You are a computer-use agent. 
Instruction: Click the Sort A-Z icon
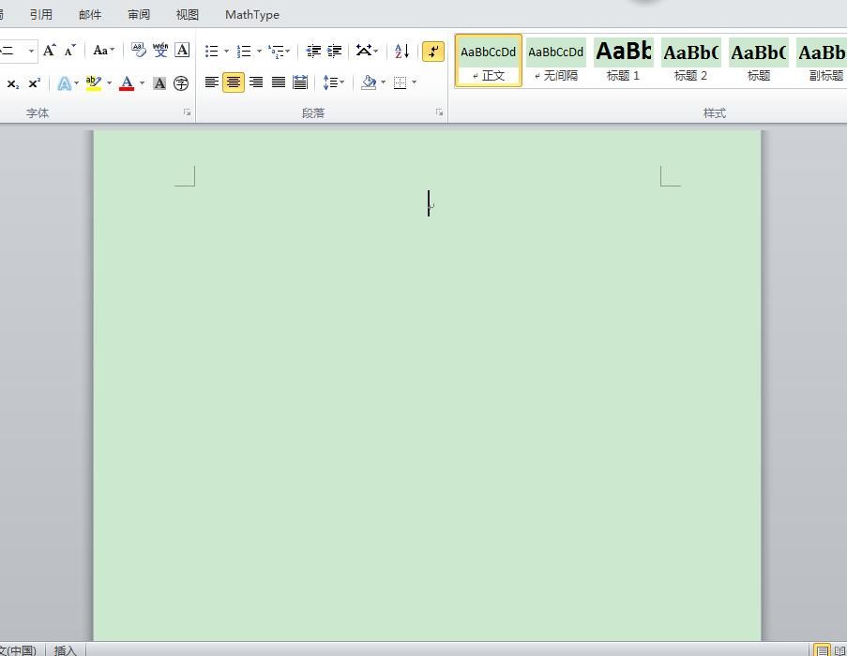401,52
